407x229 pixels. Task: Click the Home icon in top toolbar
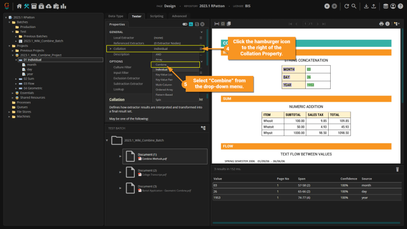[x=19, y=6]
